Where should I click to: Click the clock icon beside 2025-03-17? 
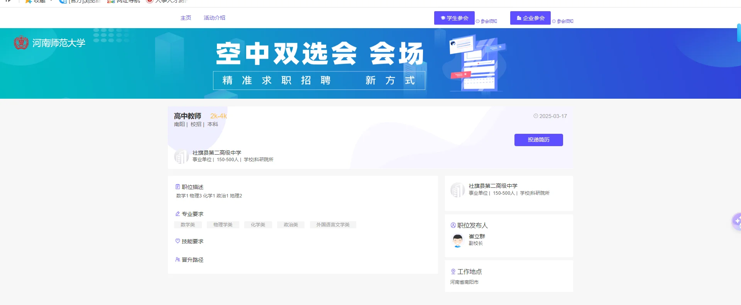536,116
